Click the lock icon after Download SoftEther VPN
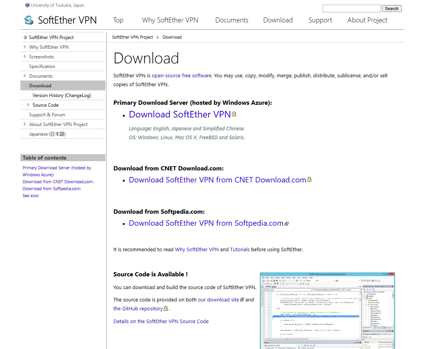The image size is (426, 349). [x=234, y=114]
